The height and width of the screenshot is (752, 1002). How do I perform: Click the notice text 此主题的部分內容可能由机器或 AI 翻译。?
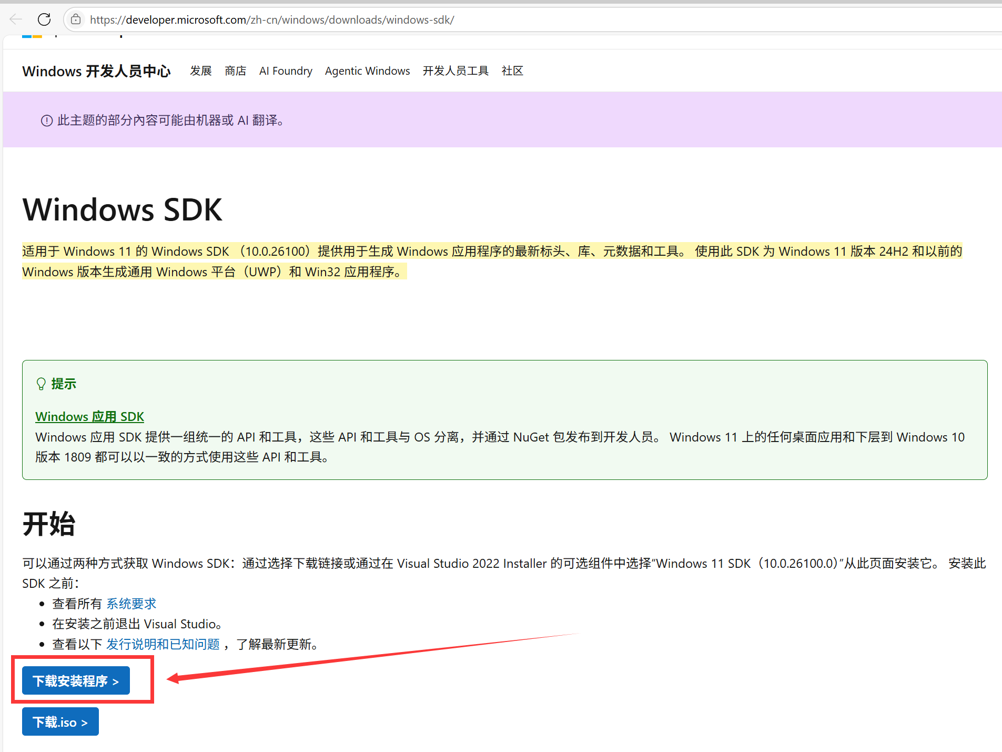point(171,121)
